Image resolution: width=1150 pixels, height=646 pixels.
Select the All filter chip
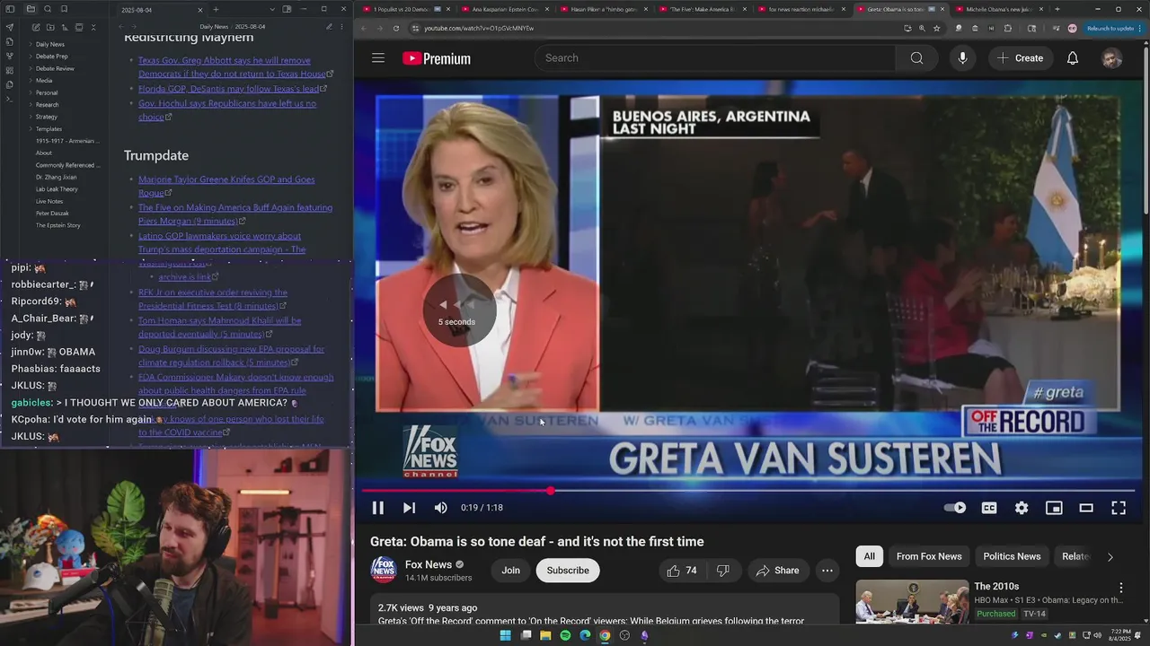point(870,556)
